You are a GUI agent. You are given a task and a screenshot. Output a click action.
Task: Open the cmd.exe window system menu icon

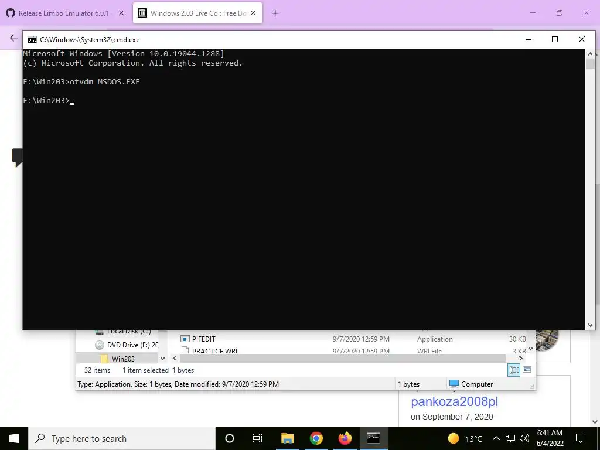(x=32, y=39)
